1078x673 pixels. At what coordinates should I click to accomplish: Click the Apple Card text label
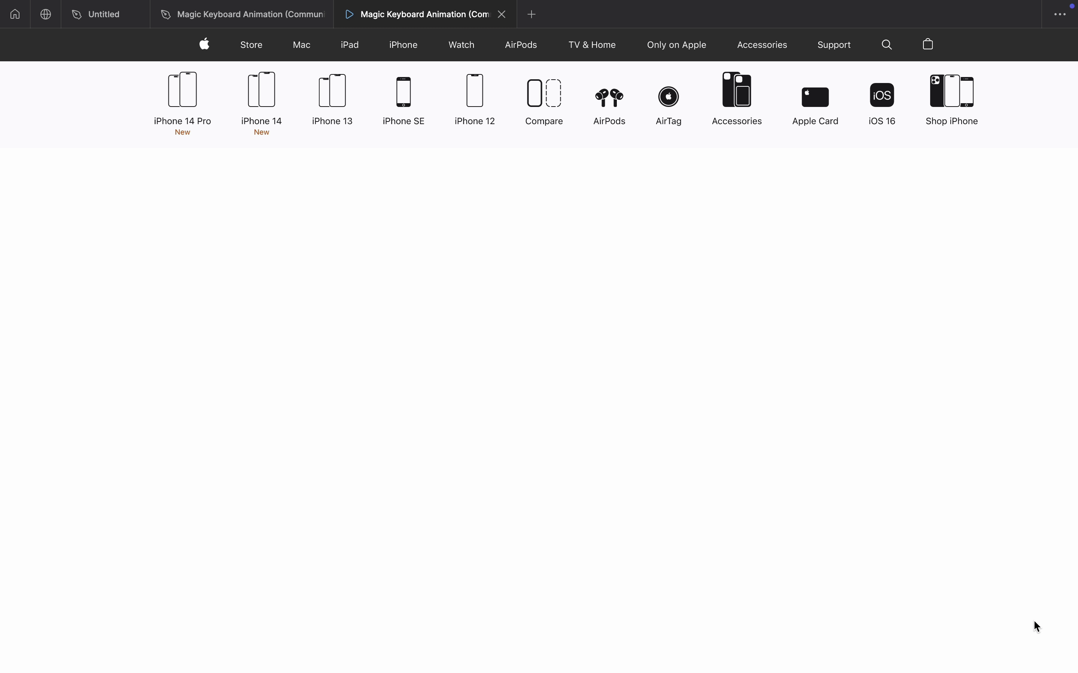[815, 121]
